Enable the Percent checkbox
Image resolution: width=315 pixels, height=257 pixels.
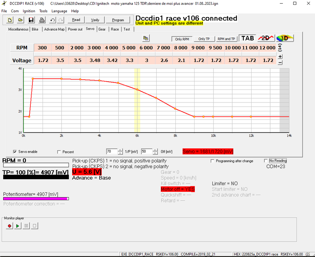tap(59, 152)
